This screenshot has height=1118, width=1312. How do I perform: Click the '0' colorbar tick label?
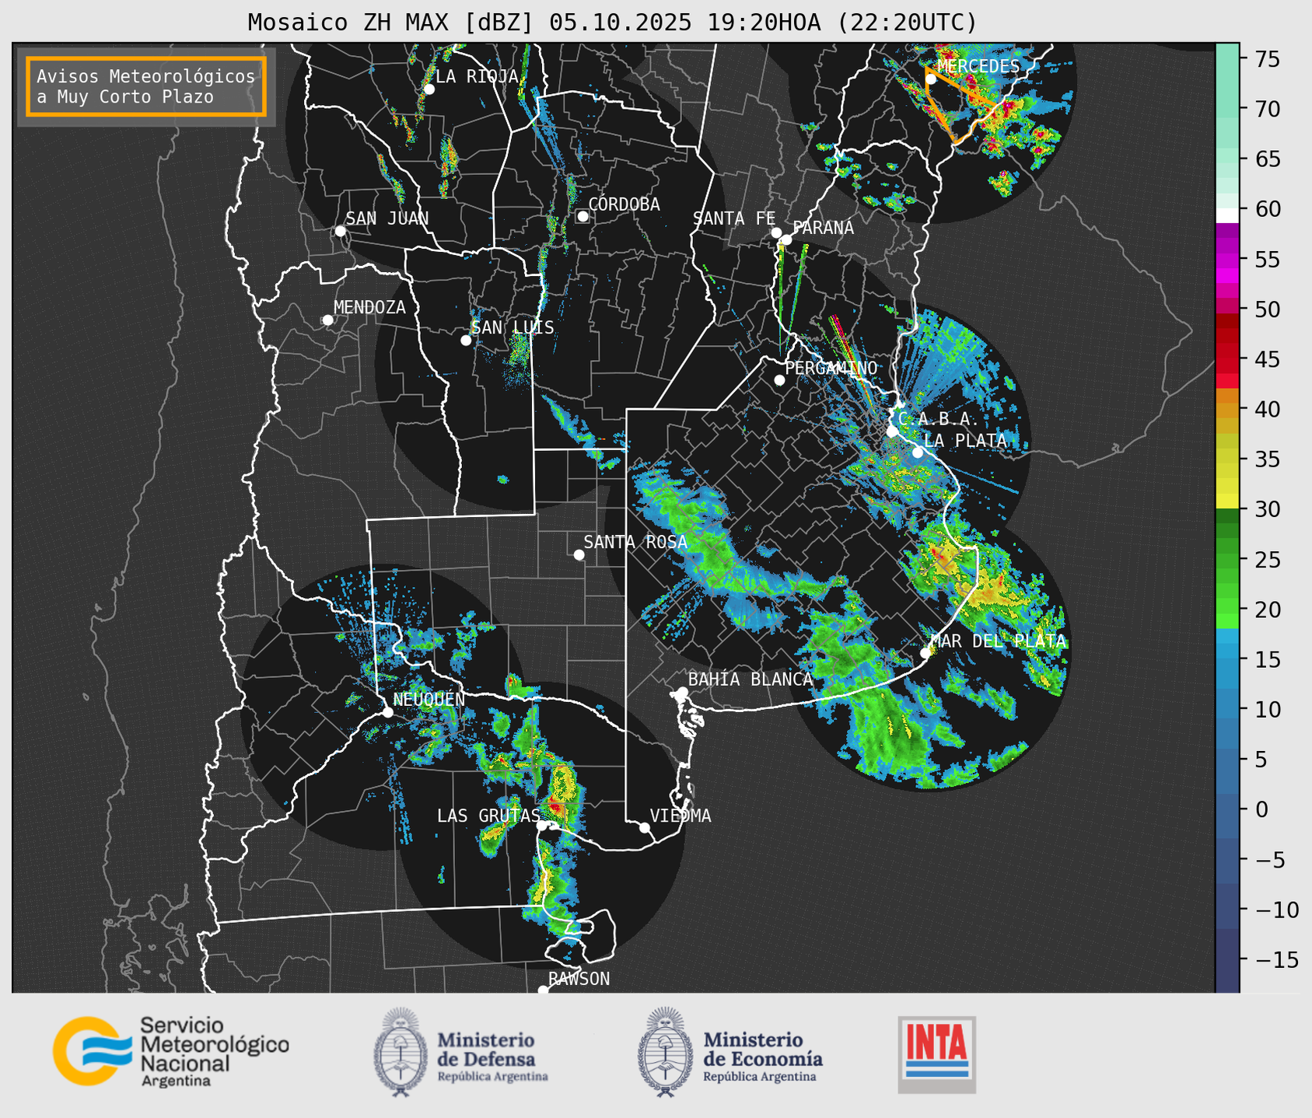click(x=1261, y=809)
